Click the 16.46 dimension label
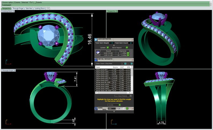 click(x=90, y=39)
